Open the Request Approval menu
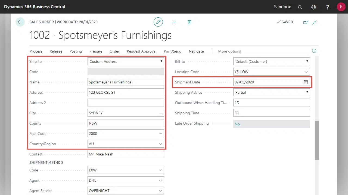The image size is (348, 195). (x=141, y=51)
